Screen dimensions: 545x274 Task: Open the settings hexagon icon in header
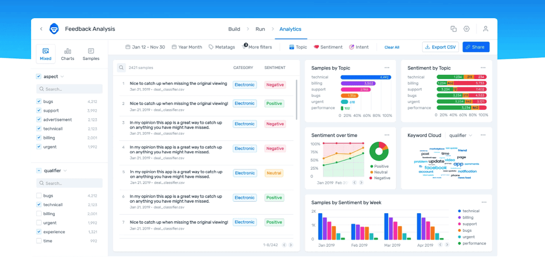coord(467,29)
